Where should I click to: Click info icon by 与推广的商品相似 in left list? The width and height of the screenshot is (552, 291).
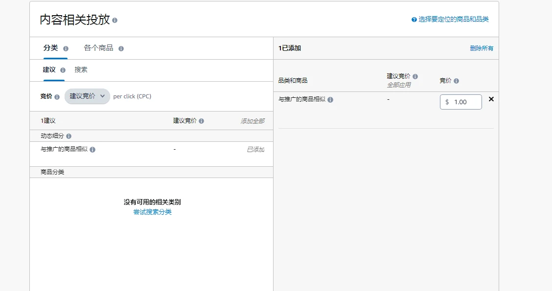pyautogui.click(x=92, y=150)
